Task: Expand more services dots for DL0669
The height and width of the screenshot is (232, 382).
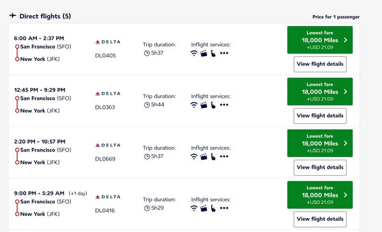Action: 224,157
